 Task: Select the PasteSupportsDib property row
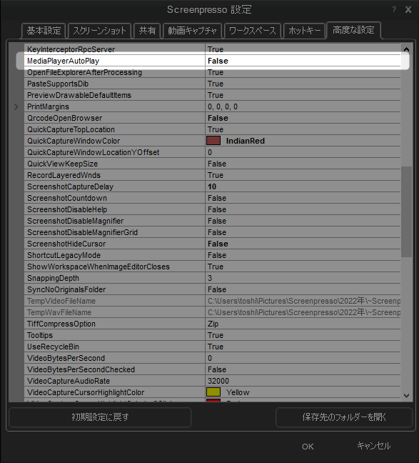click(x=212, y=84)
